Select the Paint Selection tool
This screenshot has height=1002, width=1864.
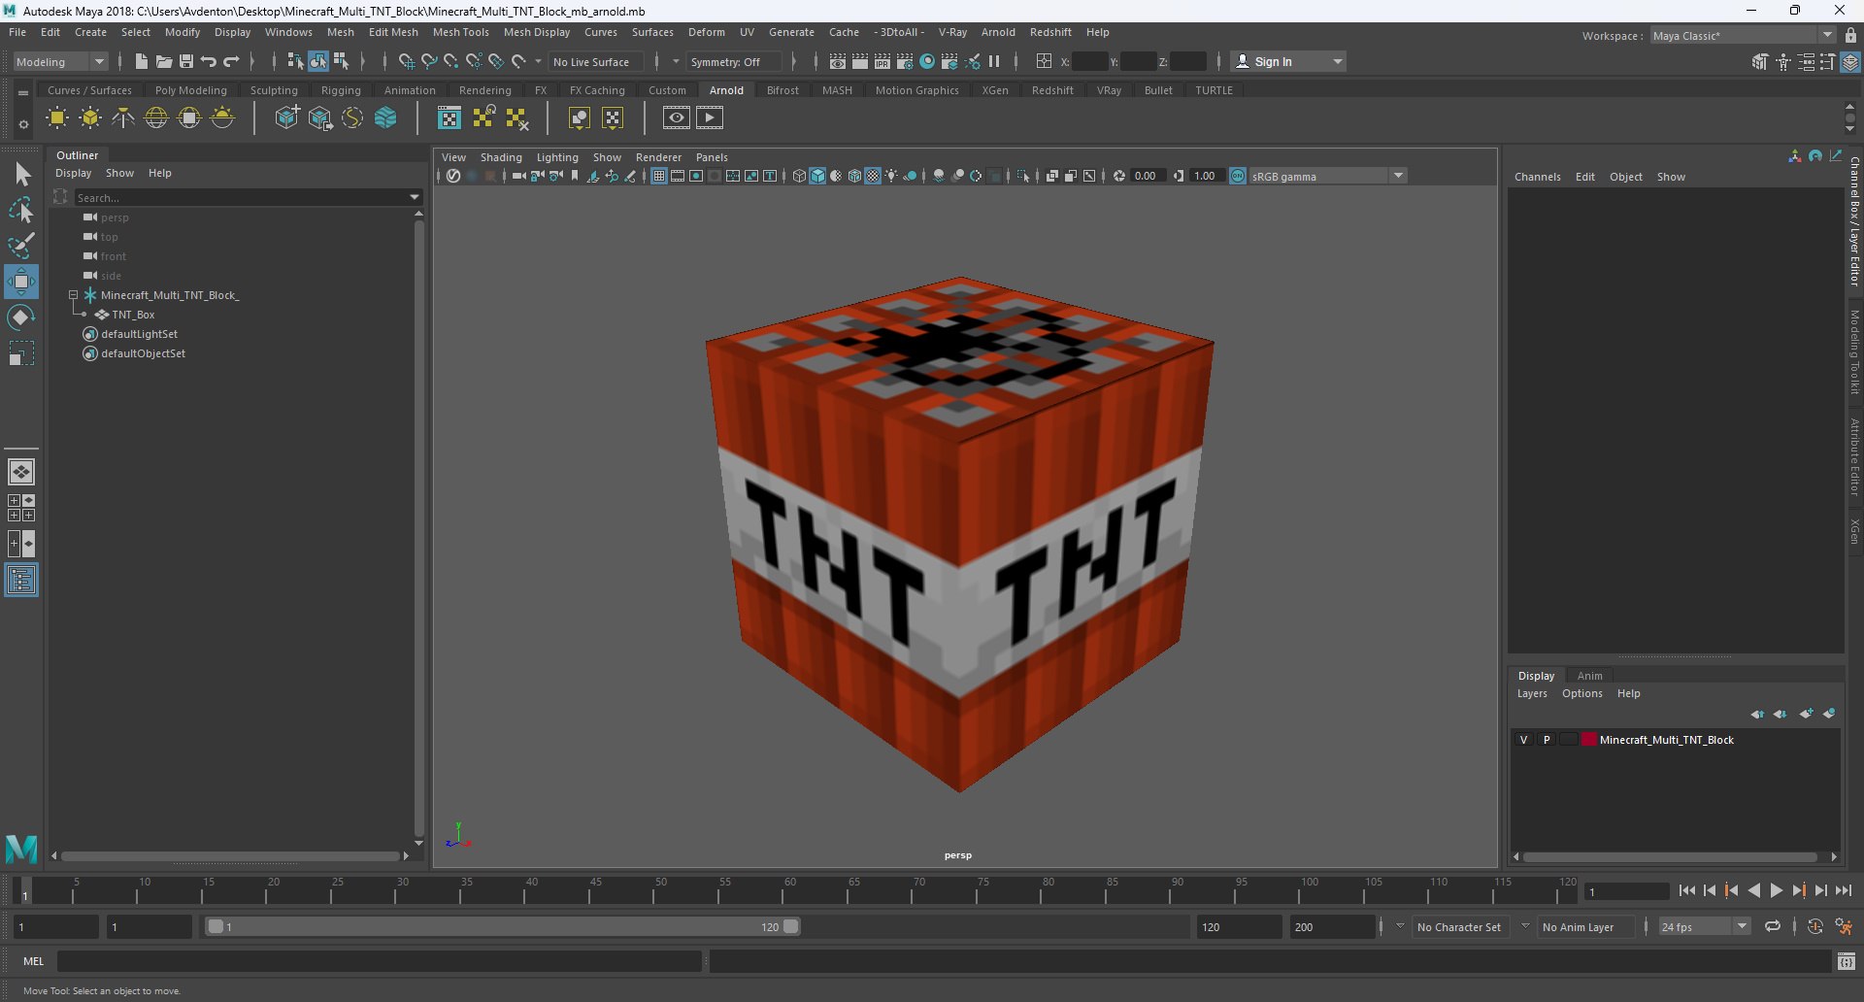pos(21,245)
